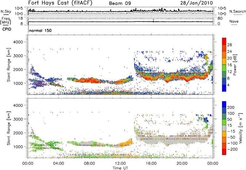246x170 pixels.
Task: Click the 'N.Sky' legend label
Action: [x=6, y=11]
